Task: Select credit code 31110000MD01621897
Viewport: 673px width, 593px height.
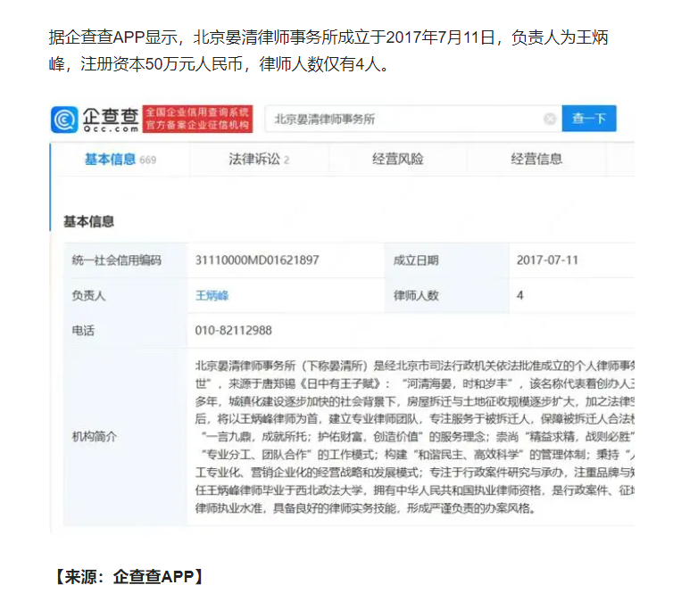Action: (x=257, y=260)
